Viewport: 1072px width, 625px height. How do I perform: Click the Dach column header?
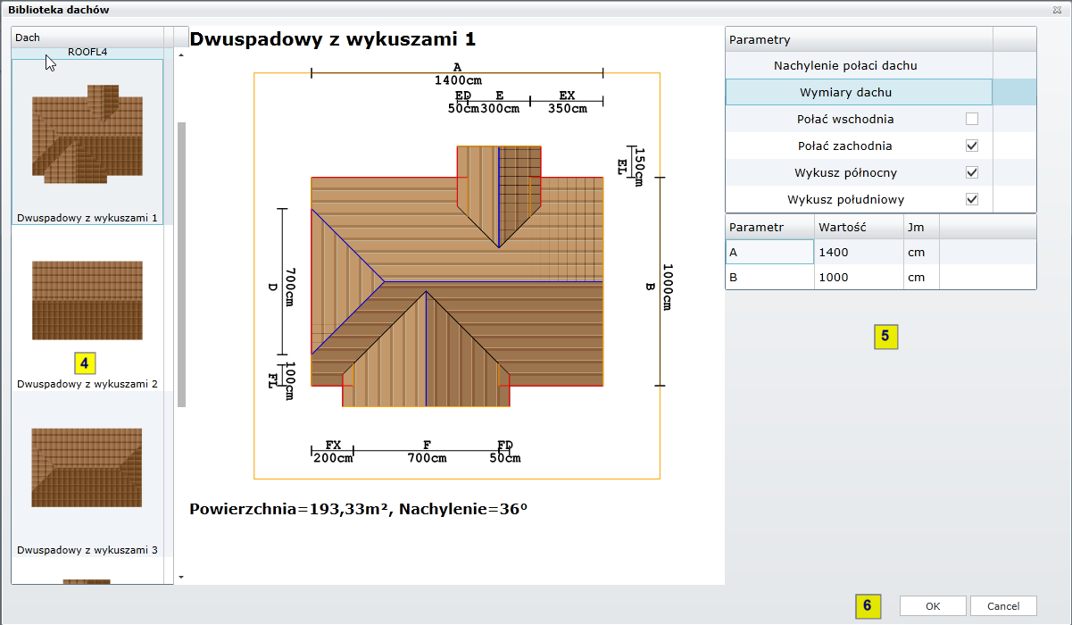pos(87,37)
